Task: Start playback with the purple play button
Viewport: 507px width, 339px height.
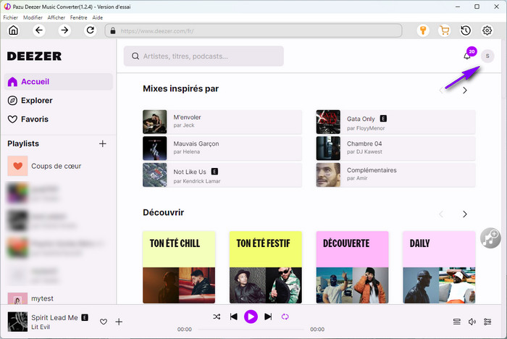Action: point(251,317)
